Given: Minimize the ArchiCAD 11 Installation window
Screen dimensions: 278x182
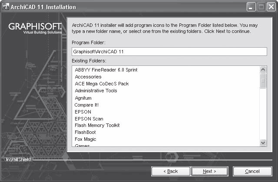Looking at the screenshot, I should pos(252,7).
